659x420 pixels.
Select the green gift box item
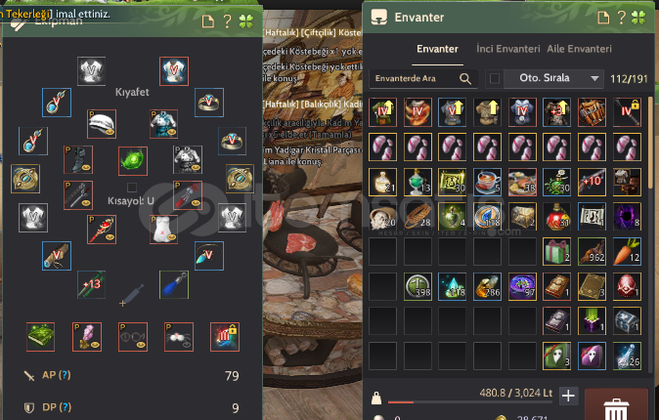pyautogui.click(x=556, y=252)
